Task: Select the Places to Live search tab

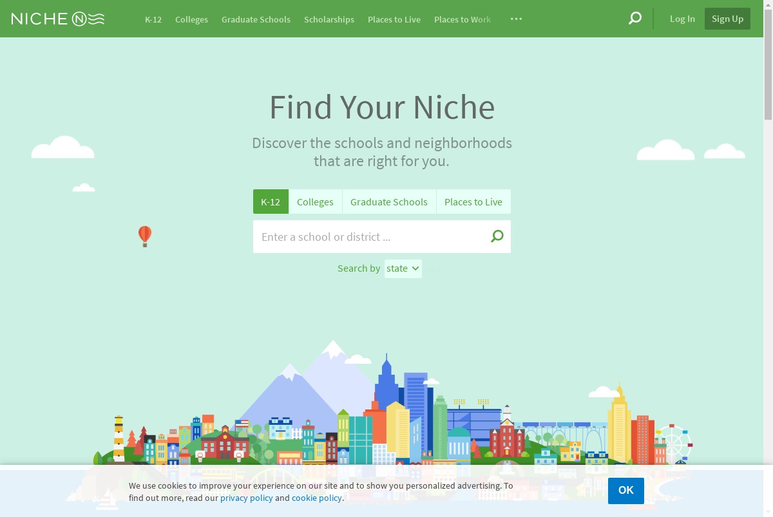Action: point(473,202)
